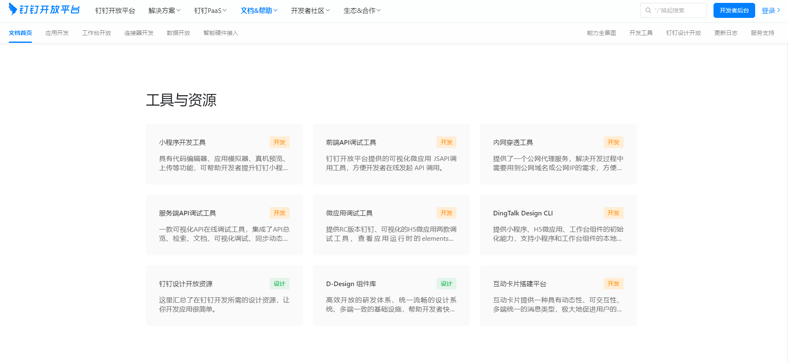The height and width of the screenshot is (363, 788).
Task: Switch to the 数据开放 tab
Action: point(178,33)
